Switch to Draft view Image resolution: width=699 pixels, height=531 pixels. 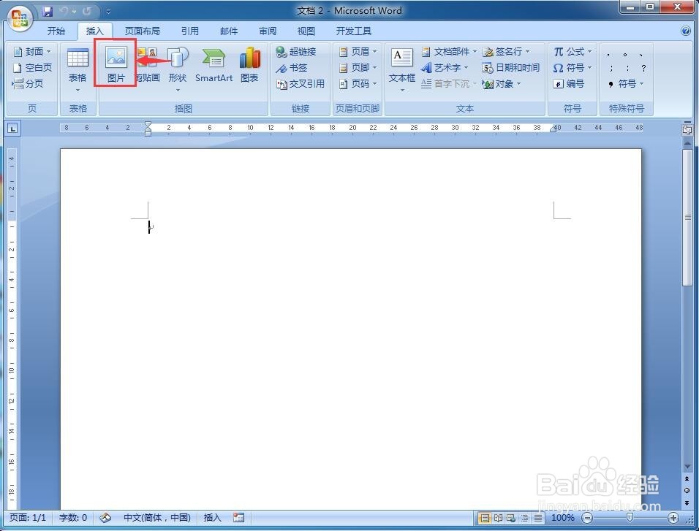point(538,518)
